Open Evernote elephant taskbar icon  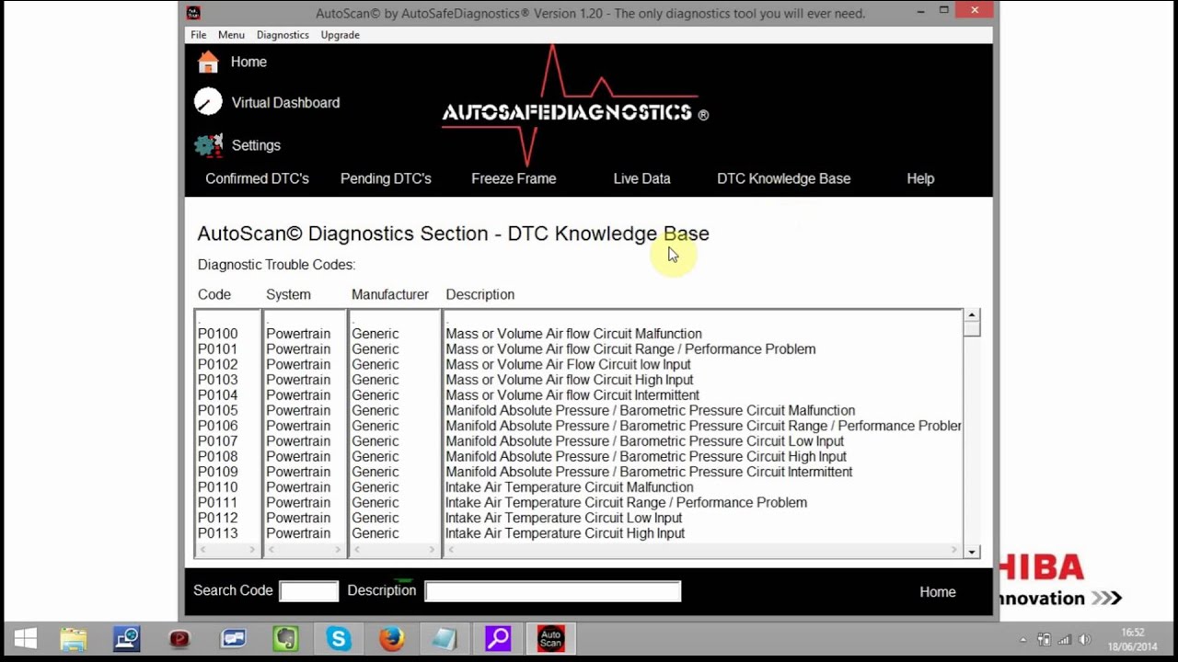pos(286,639)
